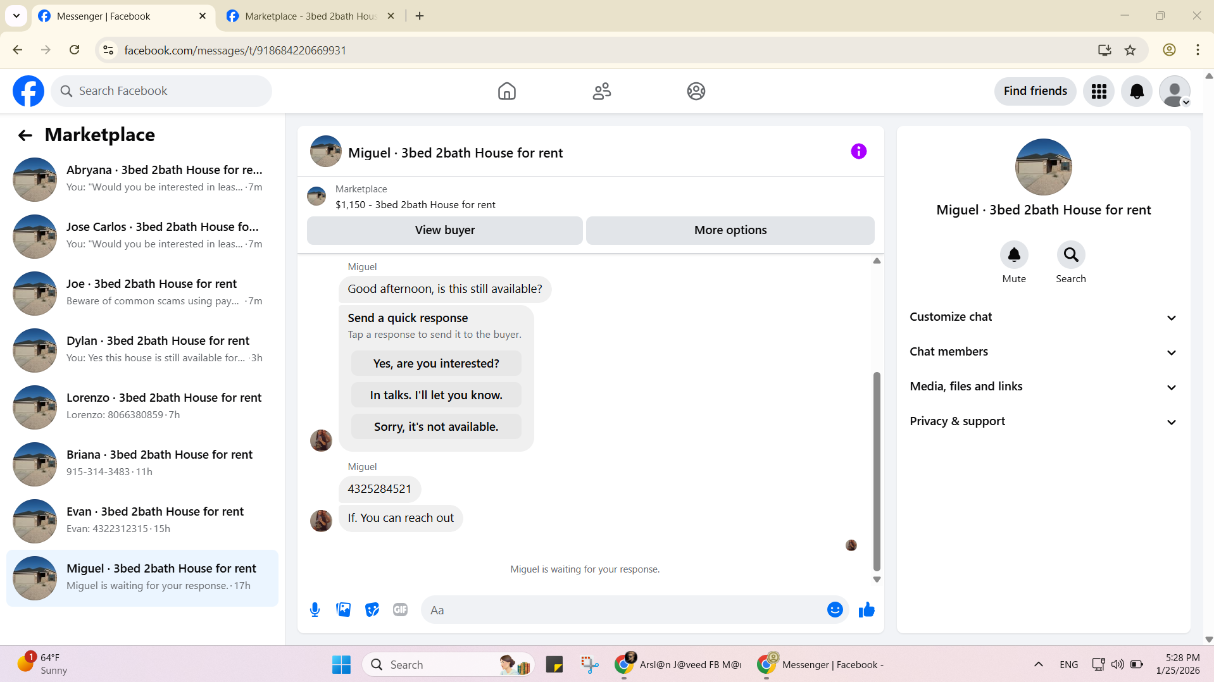The width and height of the screenshot is (1214, 682).
Task: Open the Home feed icon
Action: point(506,91)
